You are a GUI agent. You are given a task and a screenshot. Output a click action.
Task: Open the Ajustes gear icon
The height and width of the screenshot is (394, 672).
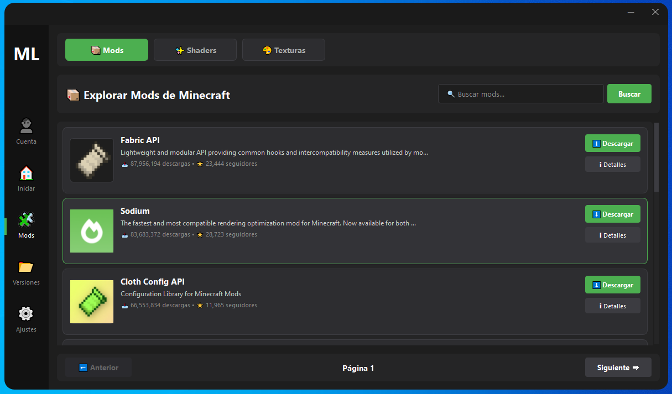[26, 313]
